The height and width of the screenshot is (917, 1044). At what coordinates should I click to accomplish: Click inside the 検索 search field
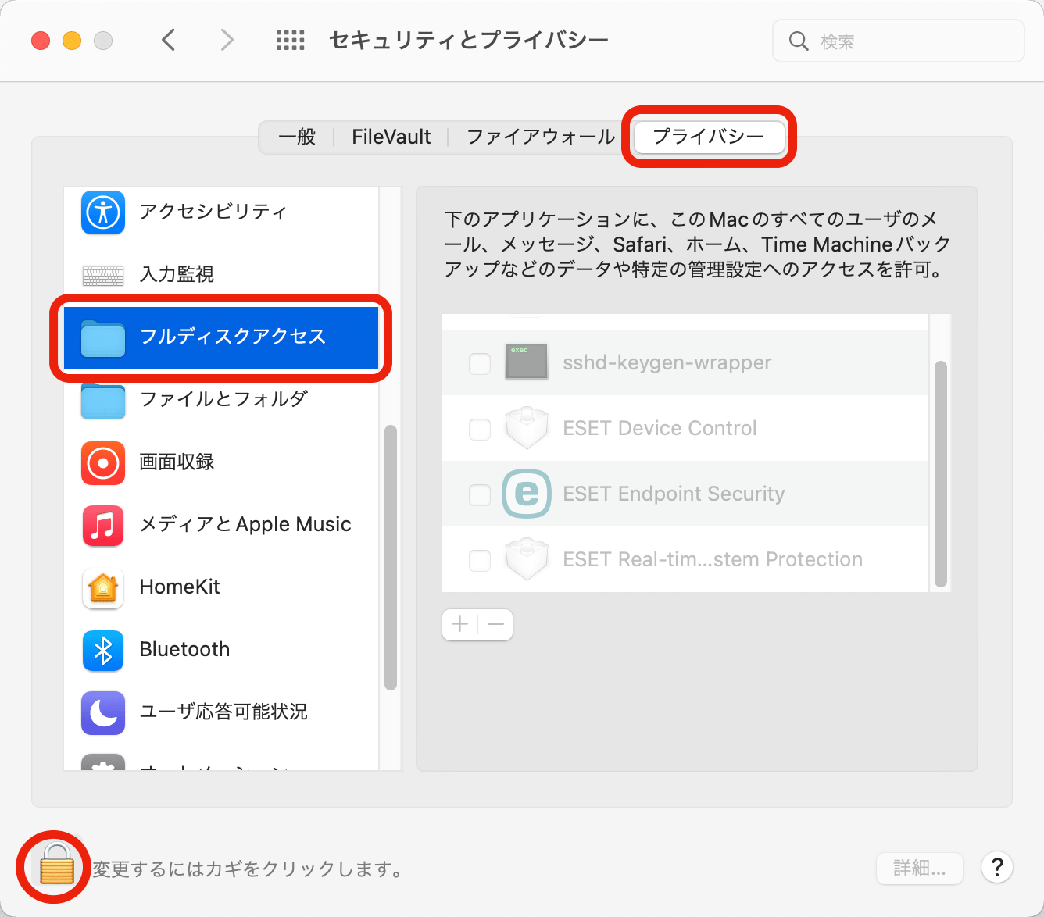pyautogui.click(x=899, y=41)
